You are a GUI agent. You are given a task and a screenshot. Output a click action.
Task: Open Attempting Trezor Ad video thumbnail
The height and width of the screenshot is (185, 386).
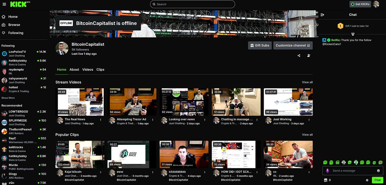pos(132,102)
